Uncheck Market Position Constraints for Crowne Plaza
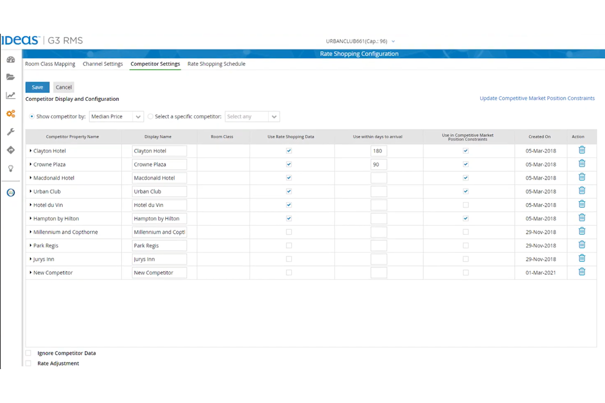 pyautogui.click(x=466, y=164)
